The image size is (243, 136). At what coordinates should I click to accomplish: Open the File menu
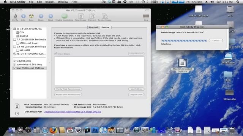click(31, 2)
